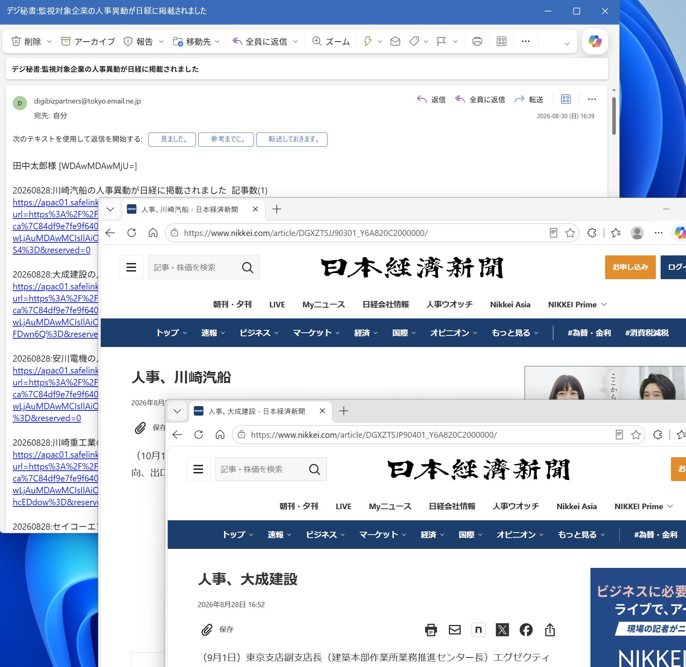
Task: Click the お申し込み orange button
Action: [x=630, y=267]
